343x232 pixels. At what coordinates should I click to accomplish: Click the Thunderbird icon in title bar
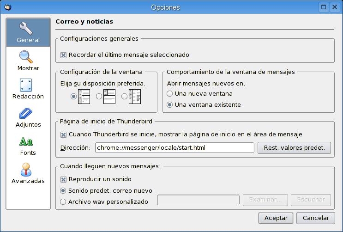pos(8,7)
